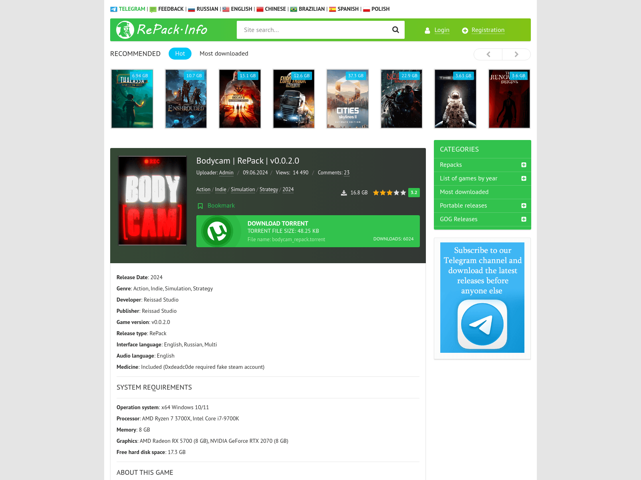Click the Bookmark link
Screen dimensions: 641x480
(x=221, y=206)
